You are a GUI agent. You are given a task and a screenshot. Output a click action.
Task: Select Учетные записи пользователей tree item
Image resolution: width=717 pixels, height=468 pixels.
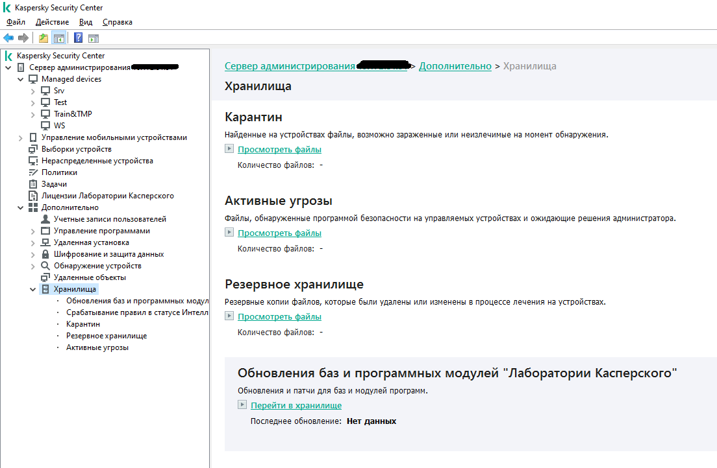110,219
